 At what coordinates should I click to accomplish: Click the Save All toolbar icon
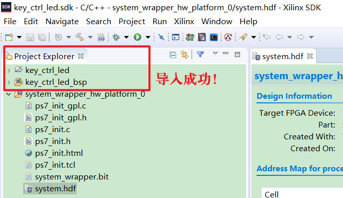point(42,37)
